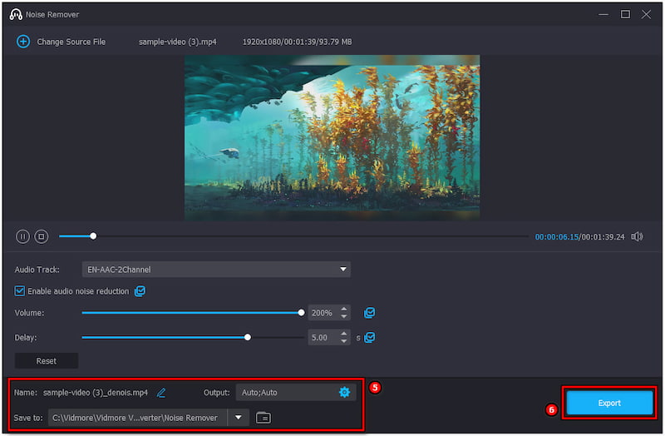Click the Export button

tap(609, 403)
